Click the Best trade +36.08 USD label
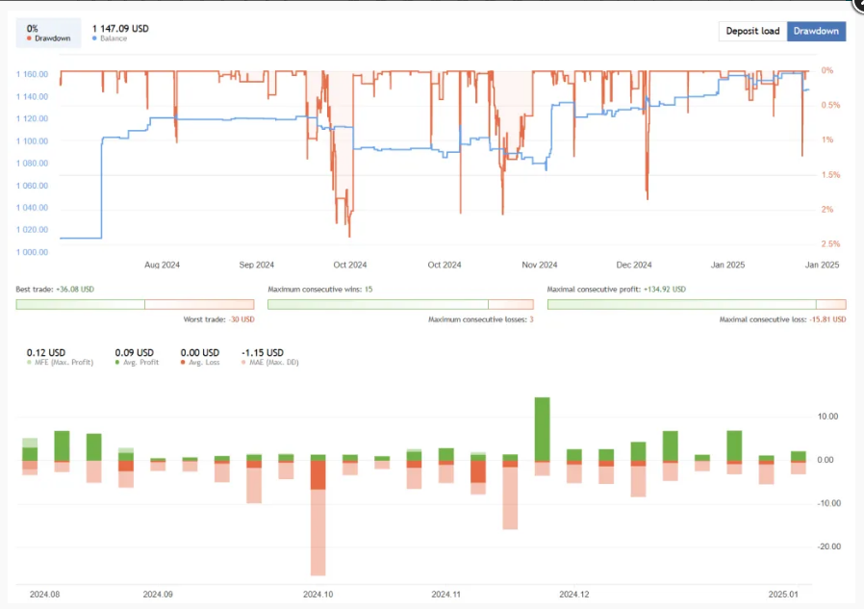864x609 pixels. (55, 290)
